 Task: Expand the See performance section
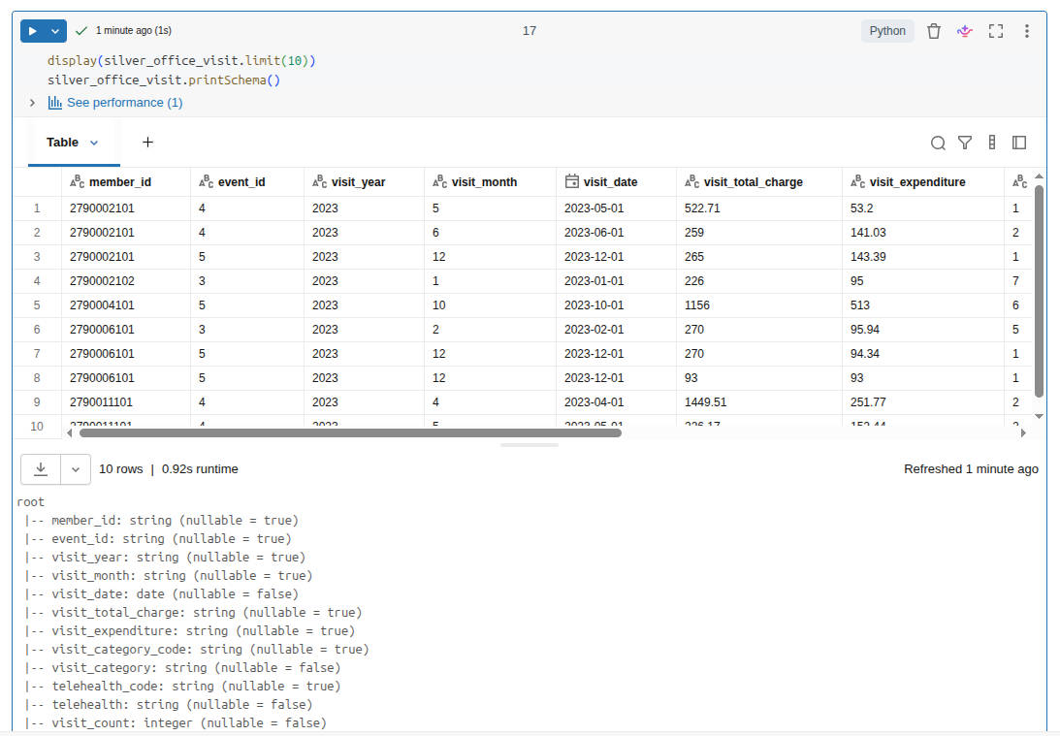(32, 103)
